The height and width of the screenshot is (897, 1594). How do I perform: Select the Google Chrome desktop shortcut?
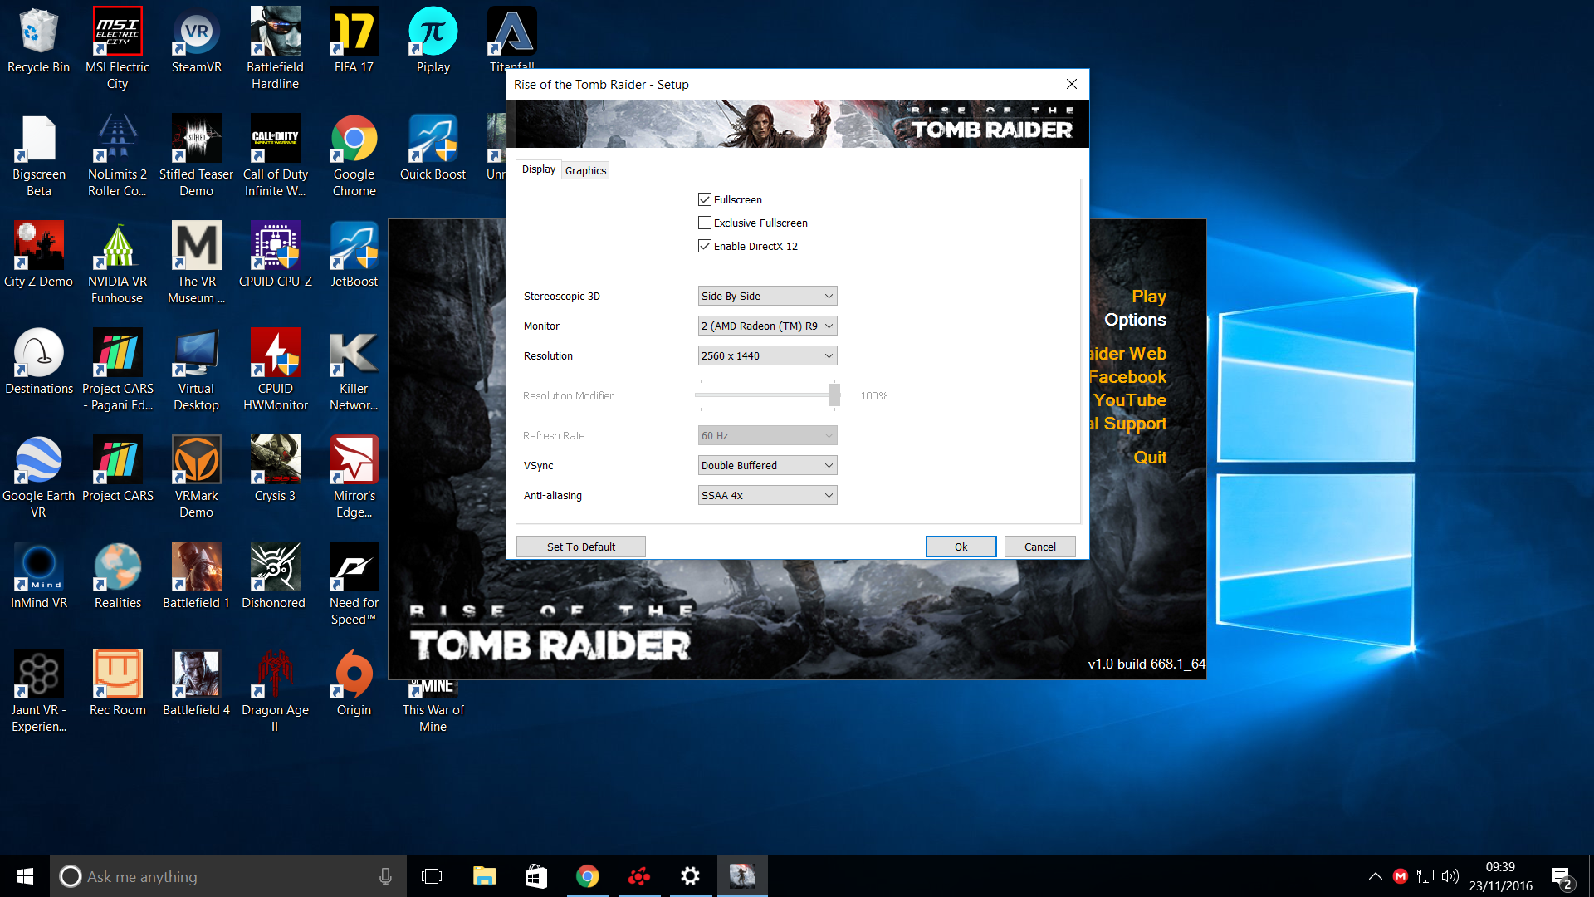click(x=354, y=156)
